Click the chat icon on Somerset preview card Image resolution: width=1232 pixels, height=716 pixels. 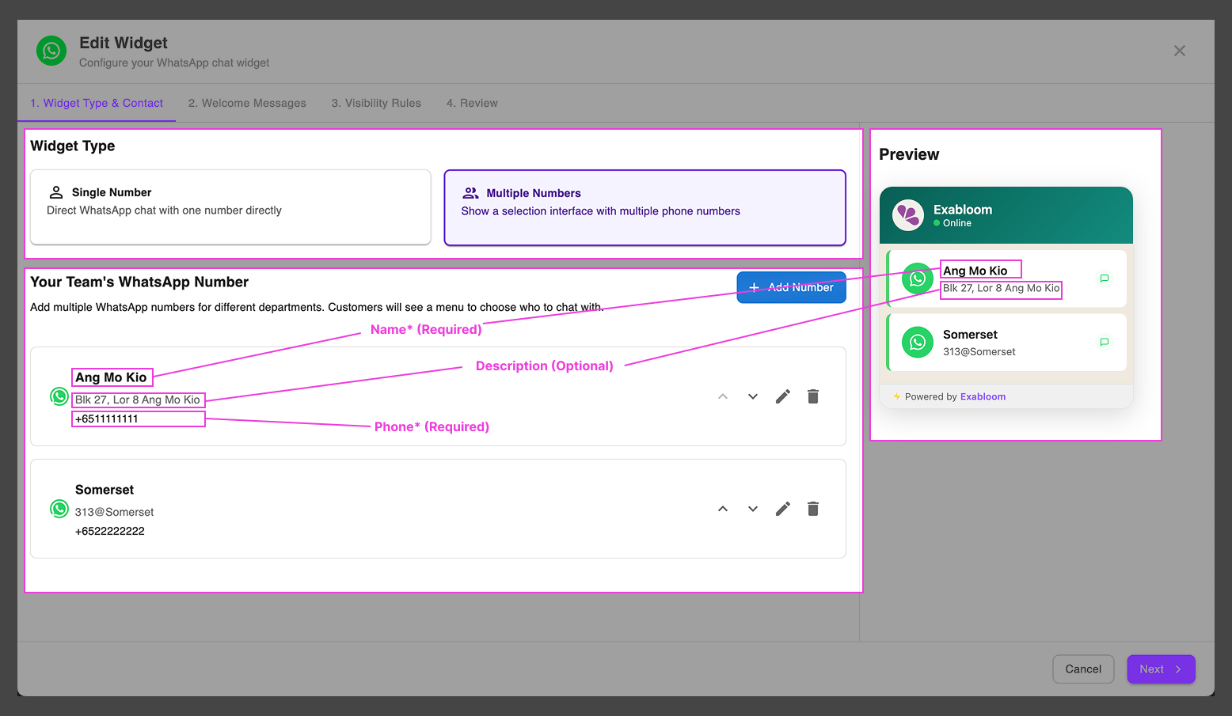click(x=1104, y=343)
